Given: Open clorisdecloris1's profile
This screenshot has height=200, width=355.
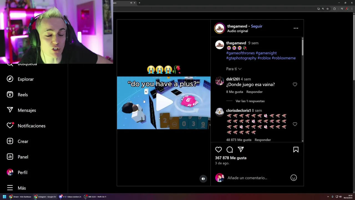Looking at the screenshot, I should click(239, 111).
